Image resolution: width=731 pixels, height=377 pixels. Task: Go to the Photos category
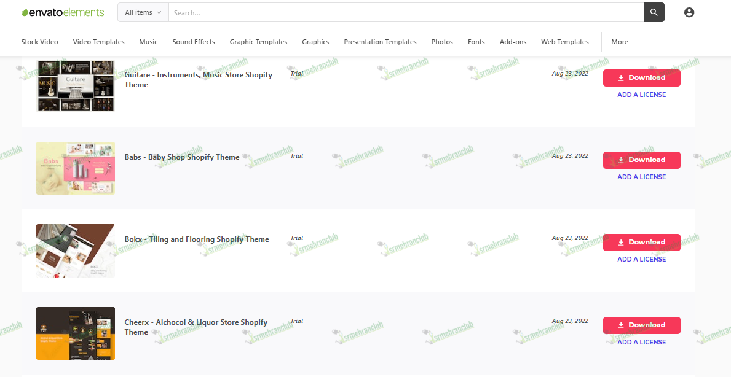point(442,42)
